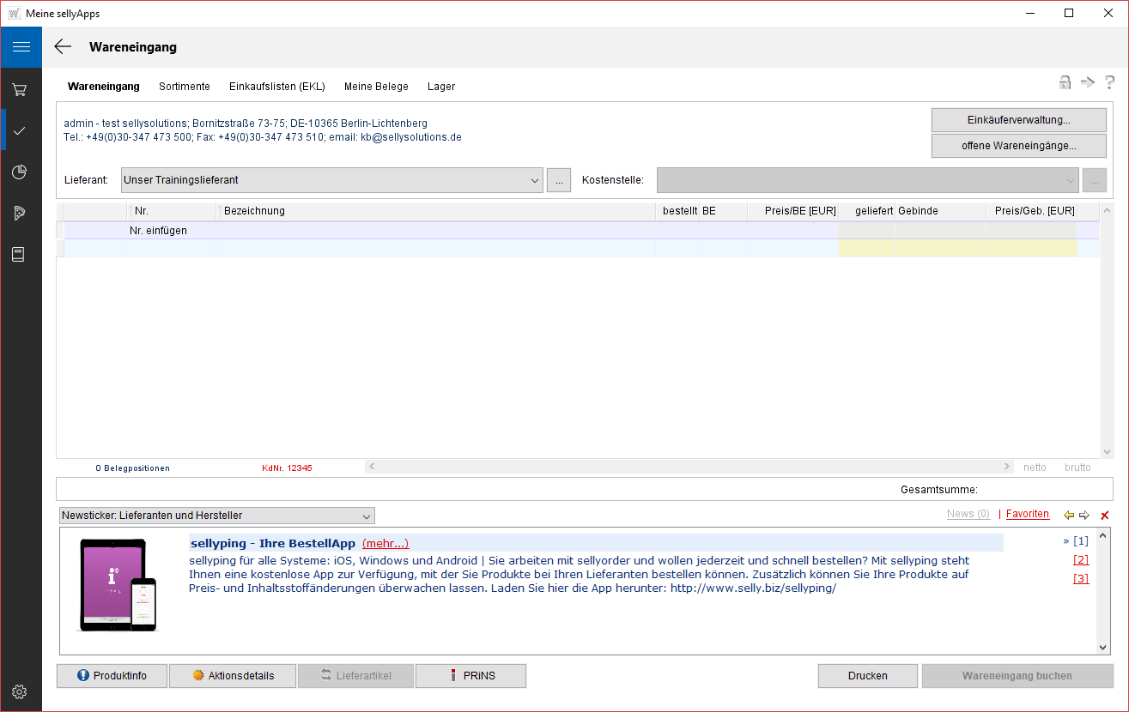
Task: Click the shopping cart sidebar icon
Action: coord(20,89)
